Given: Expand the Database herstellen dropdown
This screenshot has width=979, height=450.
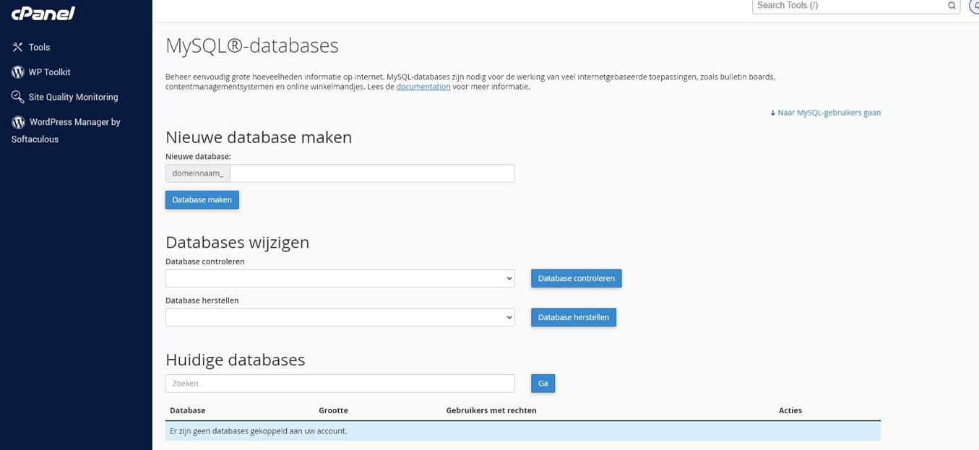Looking at the screenshot, I should coord(340,317).
